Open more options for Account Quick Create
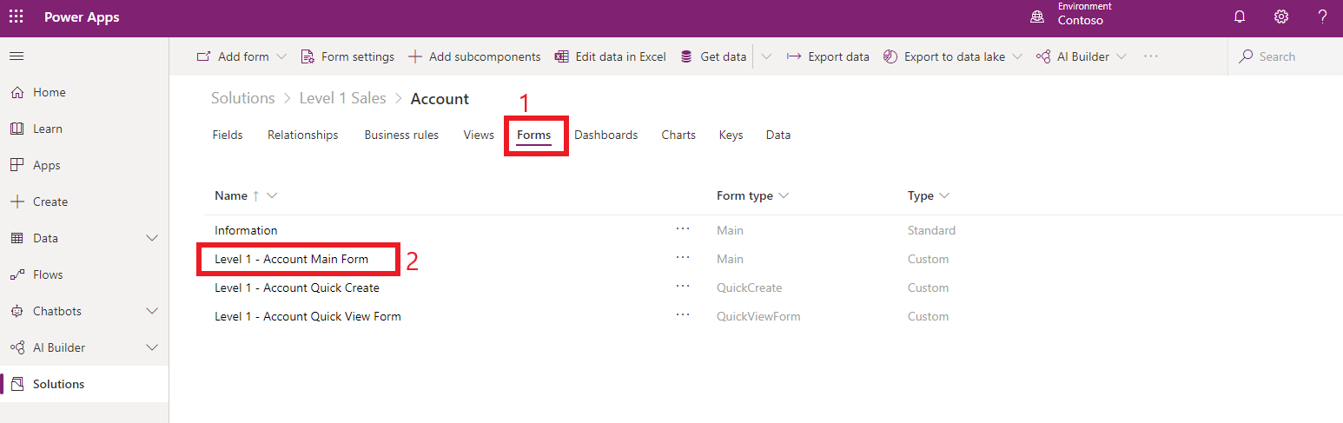Image resolution: width=1343 pixels, height=423 pixels. click(x=683, y=286)
